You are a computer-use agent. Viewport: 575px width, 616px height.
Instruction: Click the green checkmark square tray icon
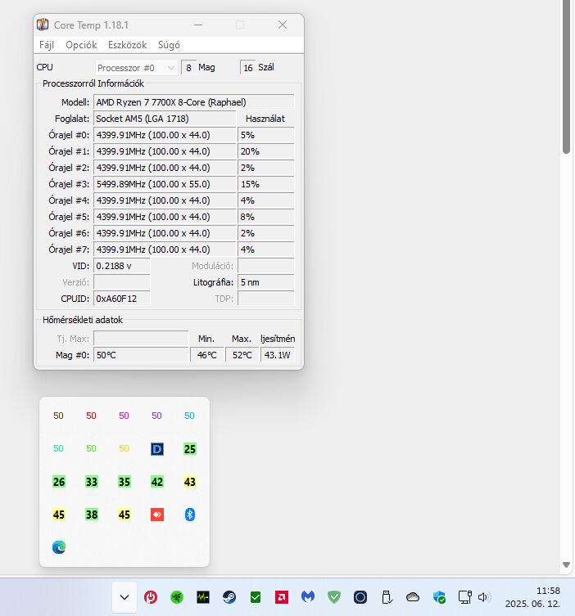pyautogui.click(x=256, y=597)
